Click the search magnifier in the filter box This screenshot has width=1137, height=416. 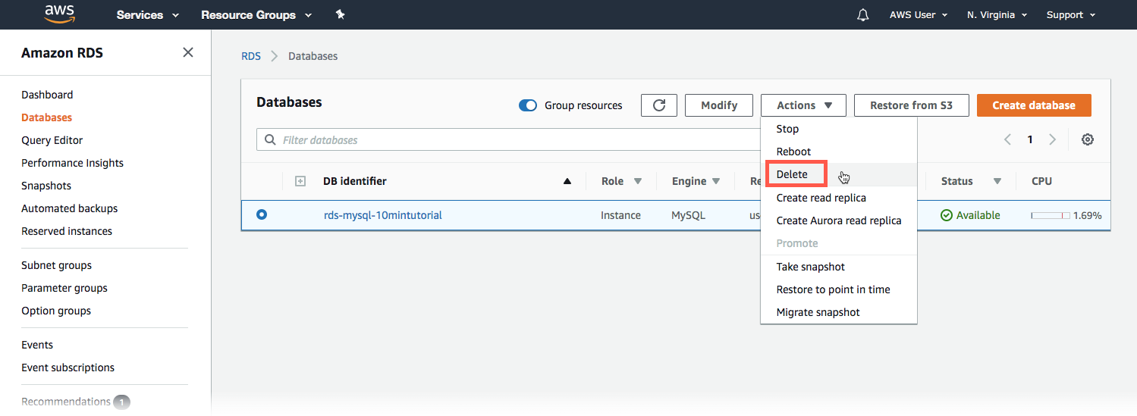point(271,140)
